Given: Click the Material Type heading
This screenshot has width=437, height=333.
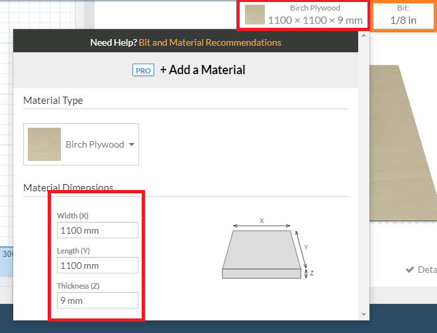Looking at the screenshot, I should (53, 101).
